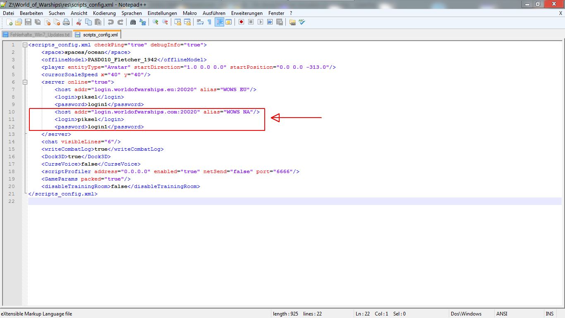Run macro multiple times icon

pyautogui.click(x=270, y=22)
